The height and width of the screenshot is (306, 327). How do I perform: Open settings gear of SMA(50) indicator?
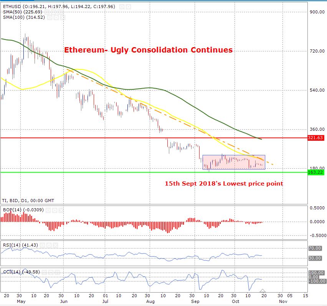point(54,12)
